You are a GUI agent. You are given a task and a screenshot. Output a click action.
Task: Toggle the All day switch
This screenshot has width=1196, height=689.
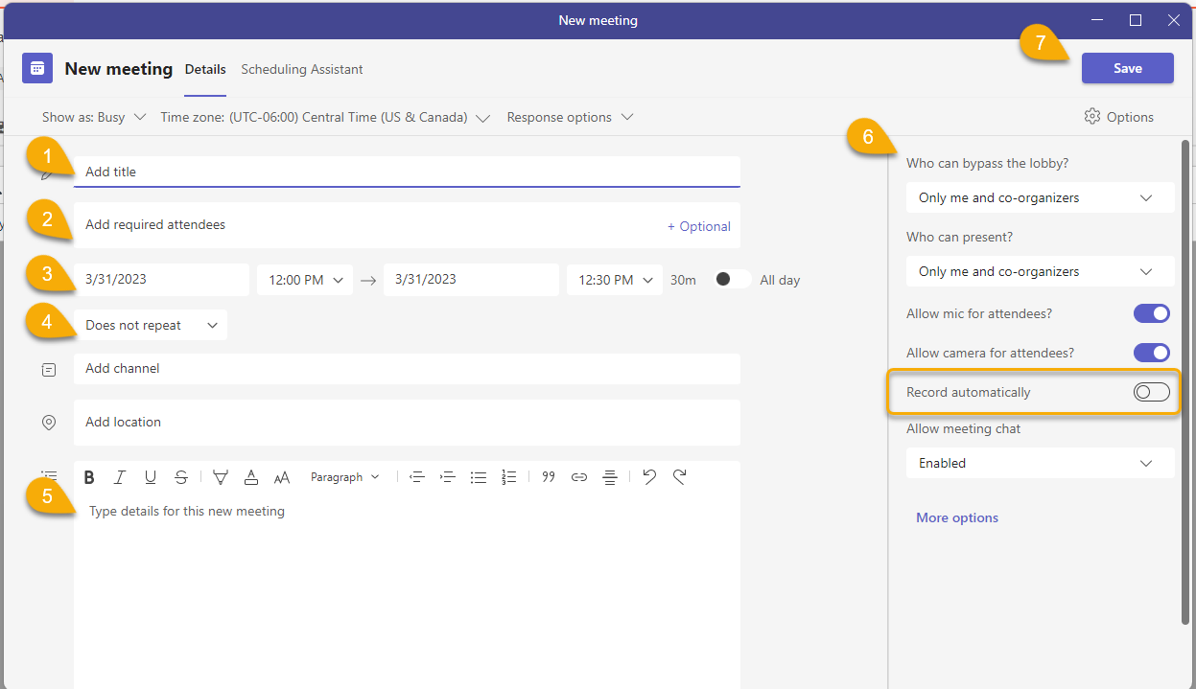click(x=734, y=279)
